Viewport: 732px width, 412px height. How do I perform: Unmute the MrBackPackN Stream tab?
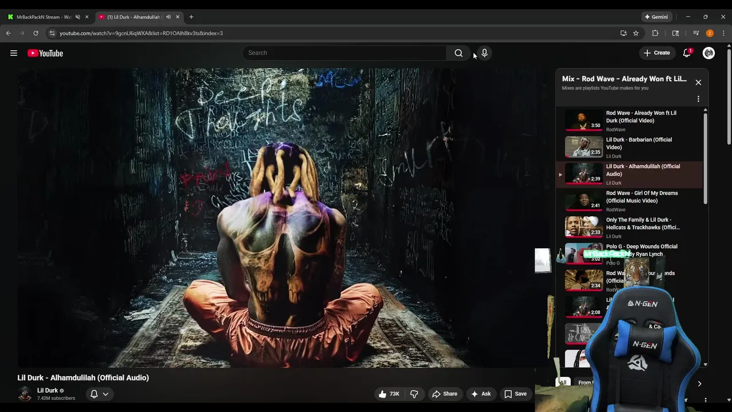point(78,17)
